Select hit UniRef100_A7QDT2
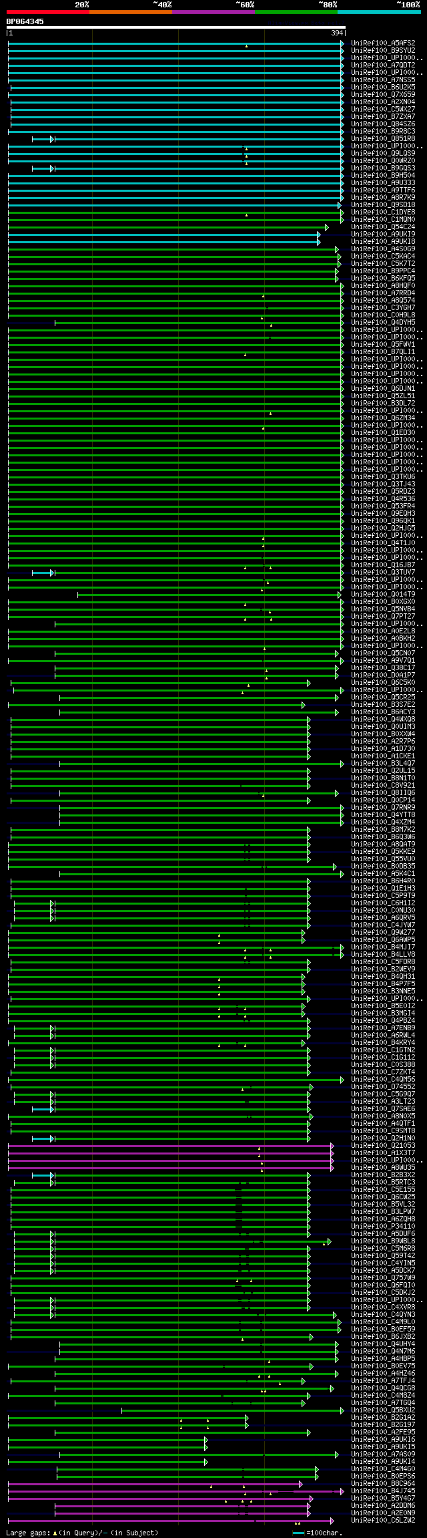 pyautogui.click(x=383, y=65)
